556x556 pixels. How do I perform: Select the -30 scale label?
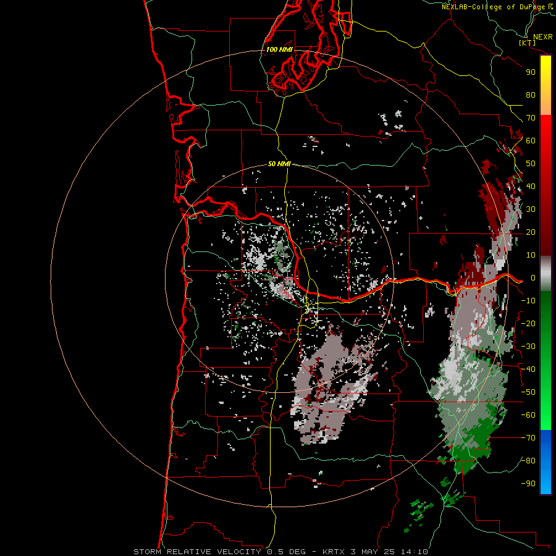click(528, 347)
